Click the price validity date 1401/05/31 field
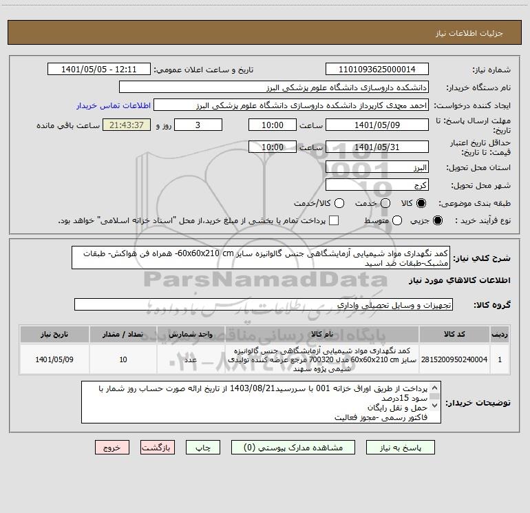Viewport: 530px width, 513px height. (x=377, y=147)
